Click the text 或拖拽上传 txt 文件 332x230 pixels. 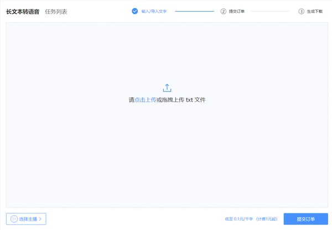click(181, 100)
